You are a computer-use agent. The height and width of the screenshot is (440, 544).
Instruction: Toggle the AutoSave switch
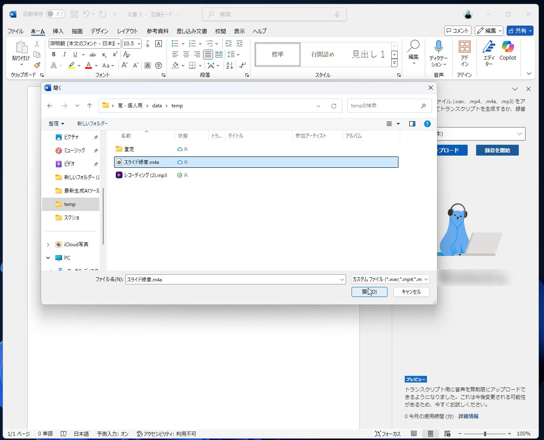click(55, 14)
